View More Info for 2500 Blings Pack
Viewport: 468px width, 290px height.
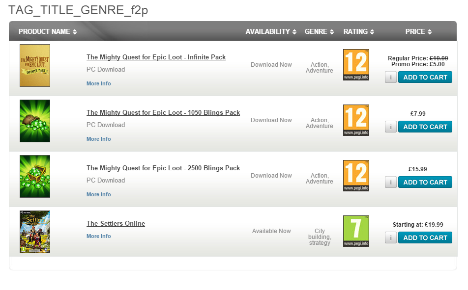click(x=99, y=194)
